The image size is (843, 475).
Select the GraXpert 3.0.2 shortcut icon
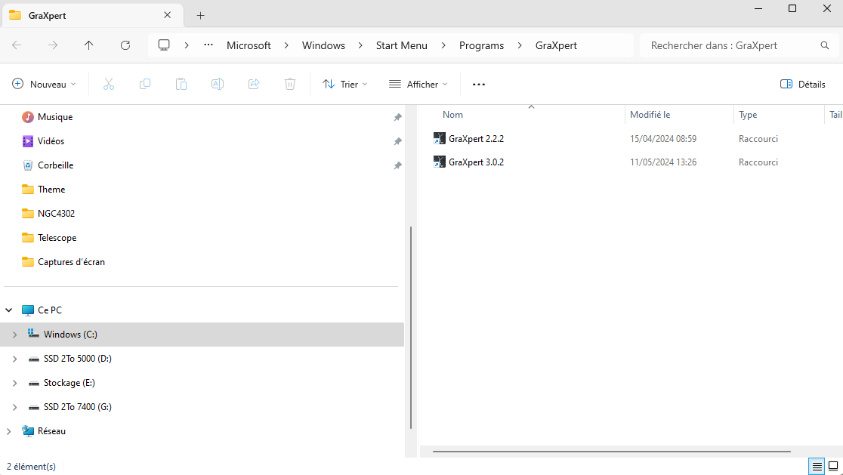tap(439, 162)
